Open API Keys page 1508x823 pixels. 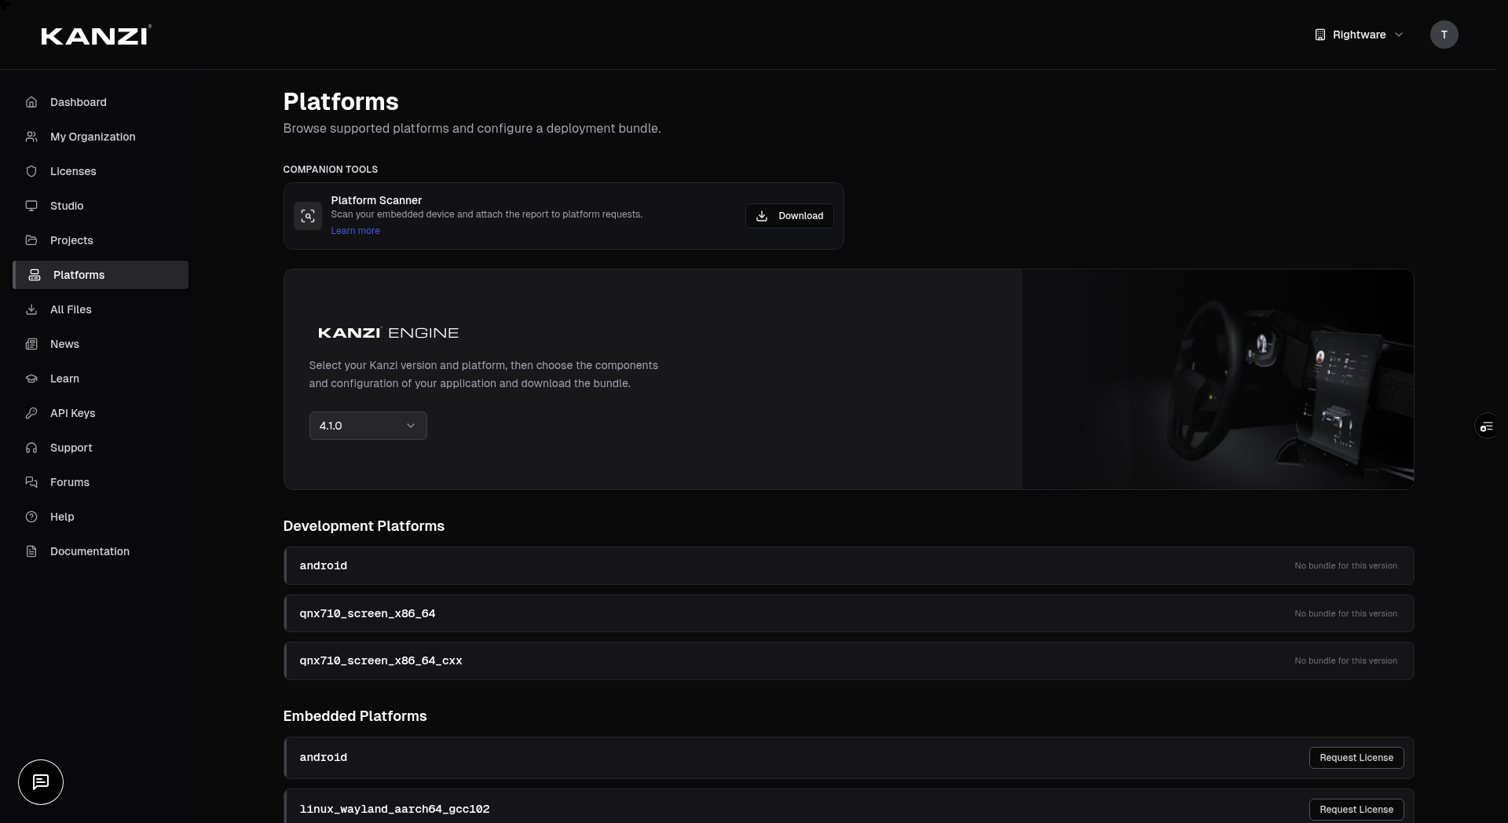pos(101,413)
